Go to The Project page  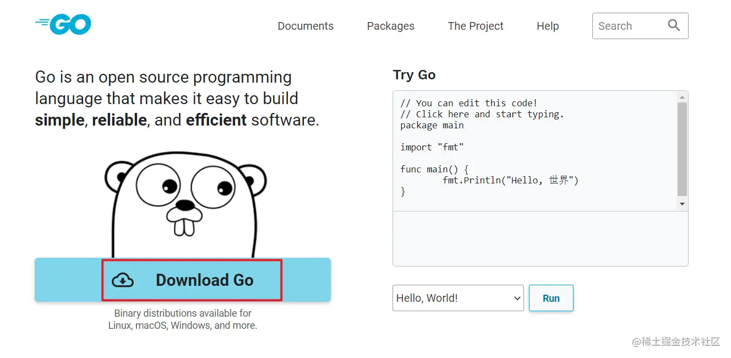tap(476, 26)
